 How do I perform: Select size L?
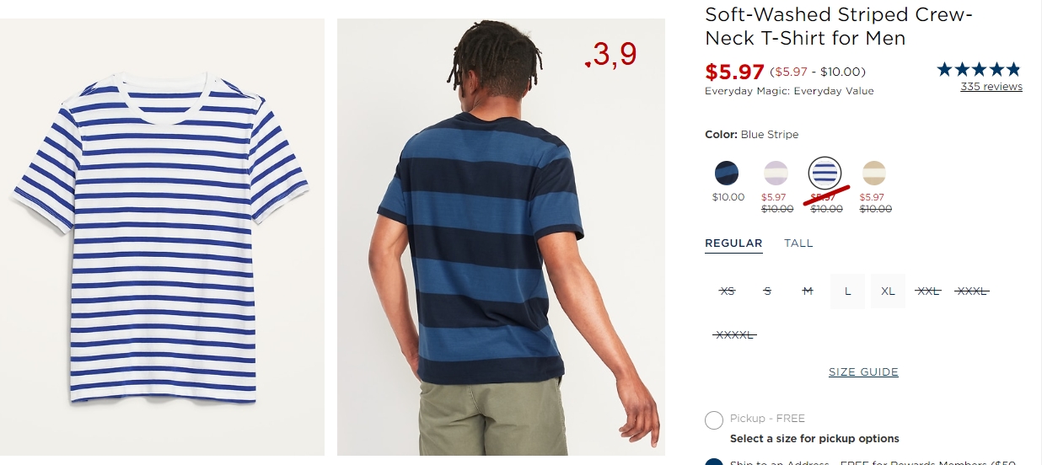(x=847, y=291)
